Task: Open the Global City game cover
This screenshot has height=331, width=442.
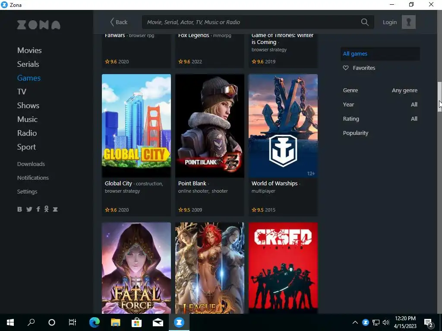Action: pos(136,126)
